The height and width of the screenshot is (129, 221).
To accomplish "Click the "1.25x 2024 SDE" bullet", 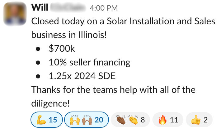I will 82,76.
